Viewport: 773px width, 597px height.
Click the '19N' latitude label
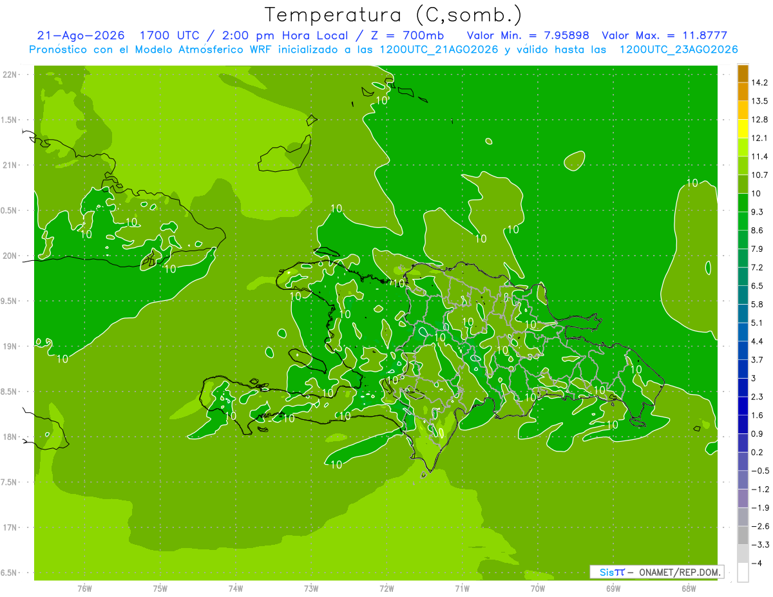tap(10, 346)
